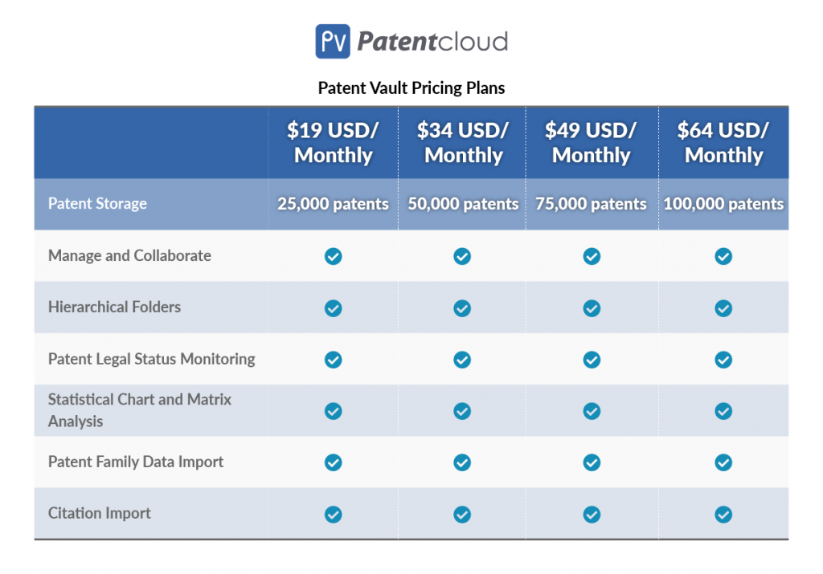The image size is (823, 574).
Task: Click the Patentcloud PV logo icon
Action: 333,42
